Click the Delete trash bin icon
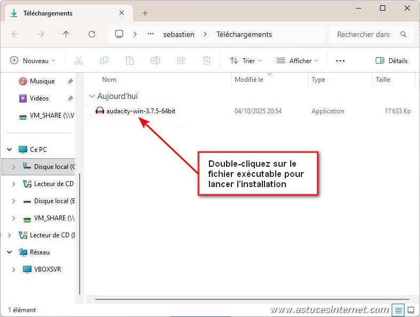 tap(207, 61)
